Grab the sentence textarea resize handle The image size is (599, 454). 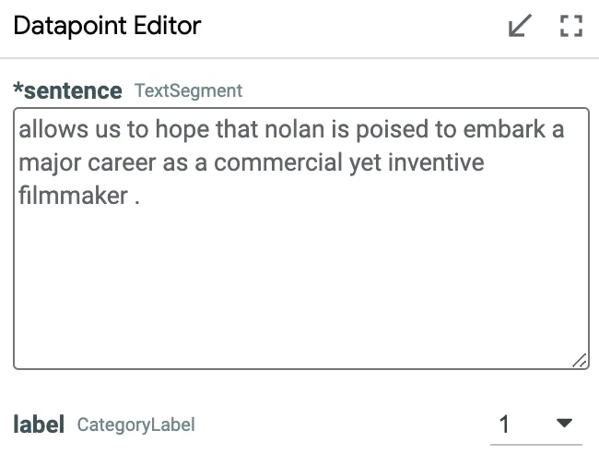[x=580, y=361]
